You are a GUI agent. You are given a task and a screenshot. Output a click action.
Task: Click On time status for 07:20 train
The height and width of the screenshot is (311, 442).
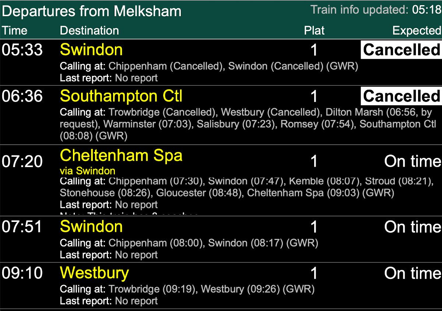click(x=413, y=161)
